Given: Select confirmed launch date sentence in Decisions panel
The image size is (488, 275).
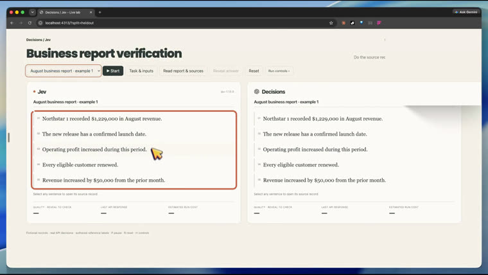Looking at the screenshot, I should pyautogui.click(x=355, y=134).
